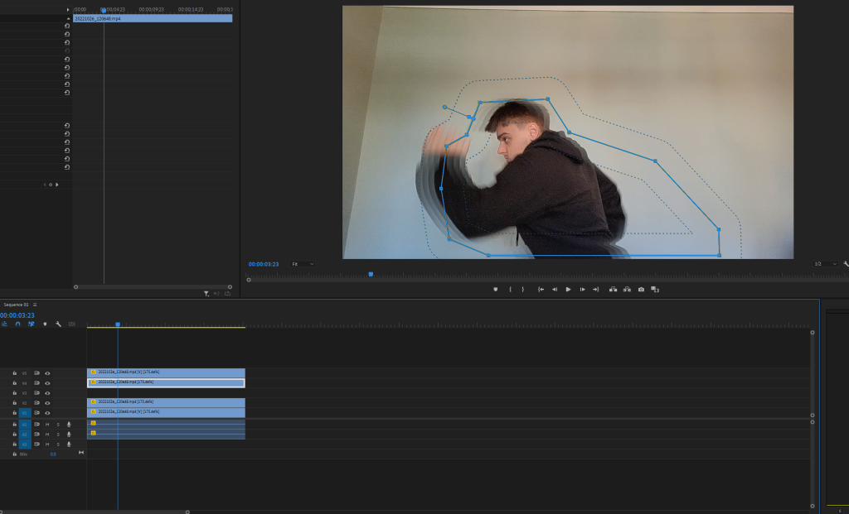
Task: Toggle snap in the timeline toolbar
Action: 17,324
